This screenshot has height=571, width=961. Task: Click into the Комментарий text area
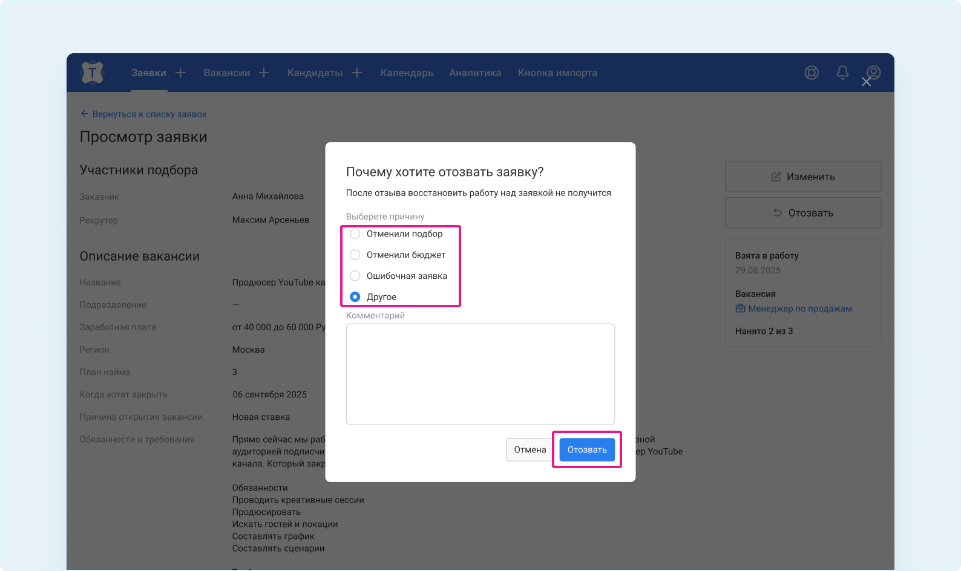(480, 374)
